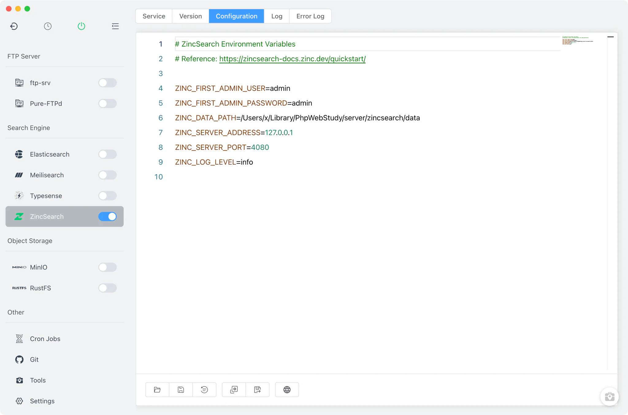Open the Error Log tab

coord(310,16)
